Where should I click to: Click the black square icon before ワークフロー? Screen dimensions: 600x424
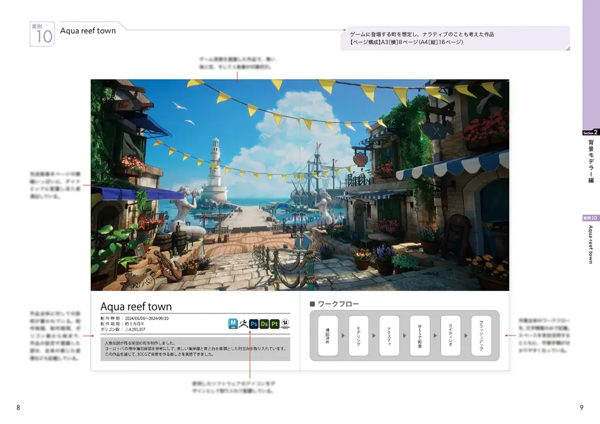312,304
